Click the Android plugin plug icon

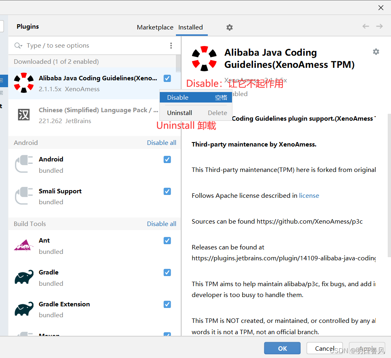[24, 164]
